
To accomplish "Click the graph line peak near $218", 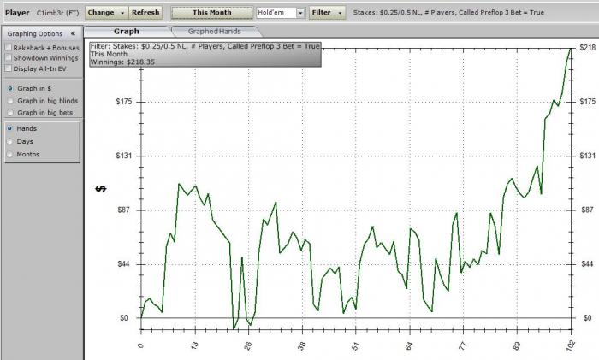I will point(571,49).
